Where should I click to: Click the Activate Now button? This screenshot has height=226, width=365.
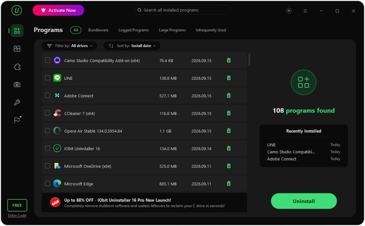58,10
